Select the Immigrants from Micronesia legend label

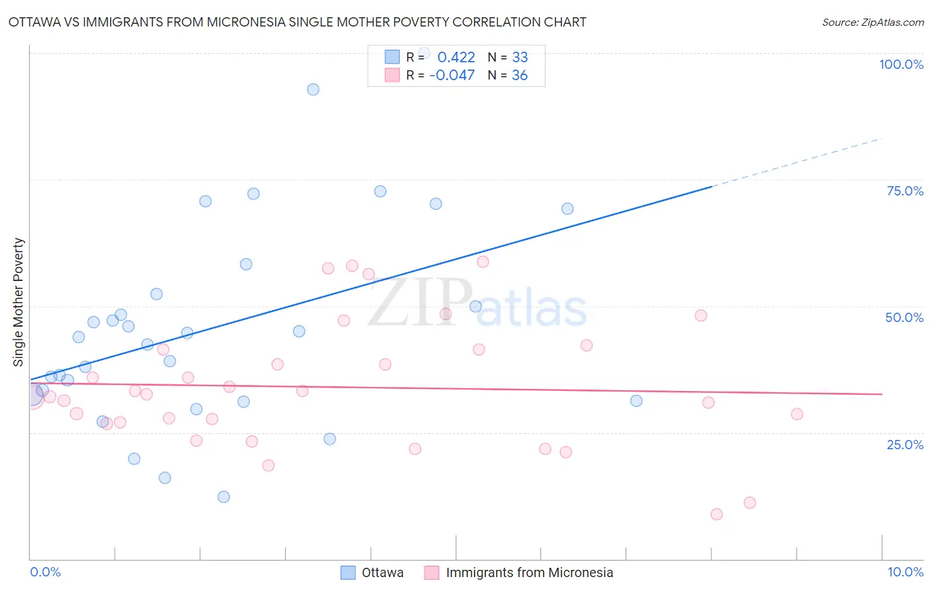(x=530, y=572)
